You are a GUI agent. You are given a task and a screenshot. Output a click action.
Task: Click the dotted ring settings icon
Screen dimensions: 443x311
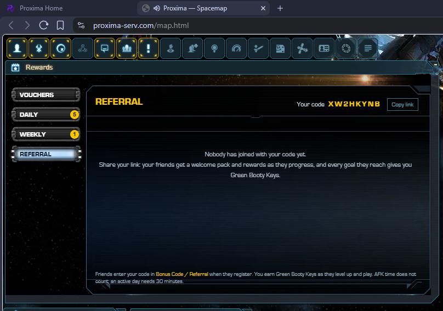tap(346, 48)
